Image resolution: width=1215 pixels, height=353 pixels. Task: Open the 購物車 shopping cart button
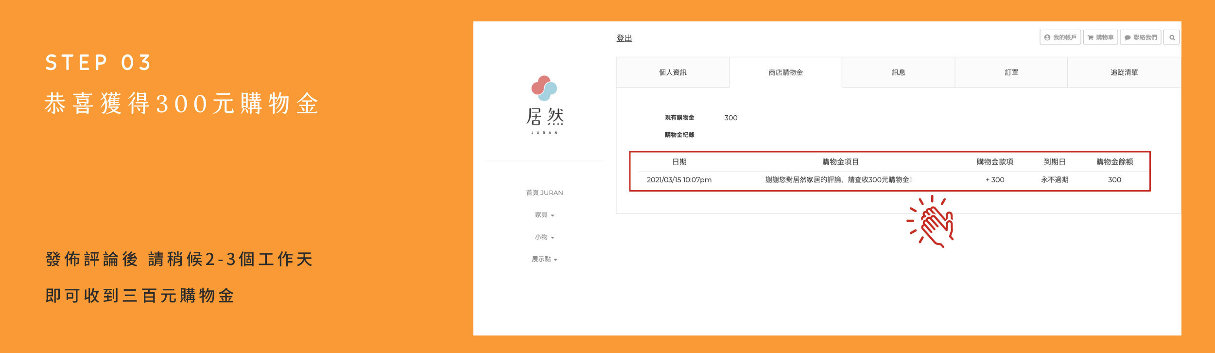tap(1101, 37)
